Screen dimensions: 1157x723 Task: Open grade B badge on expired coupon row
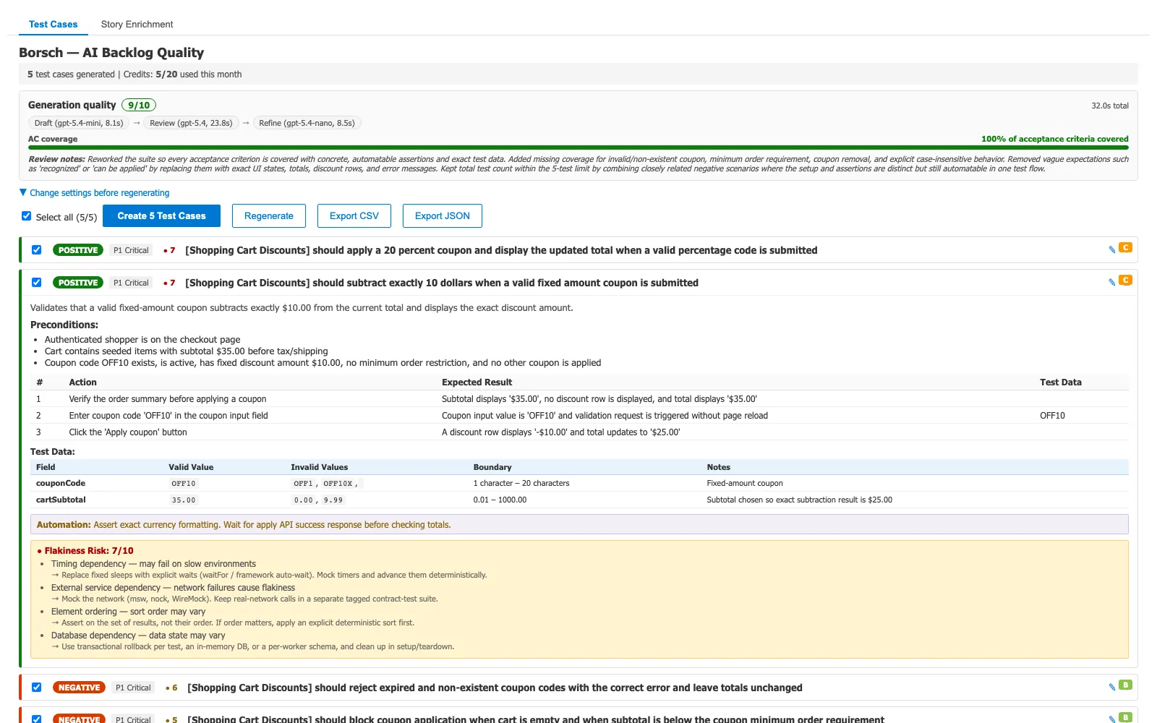point(1125,685)
